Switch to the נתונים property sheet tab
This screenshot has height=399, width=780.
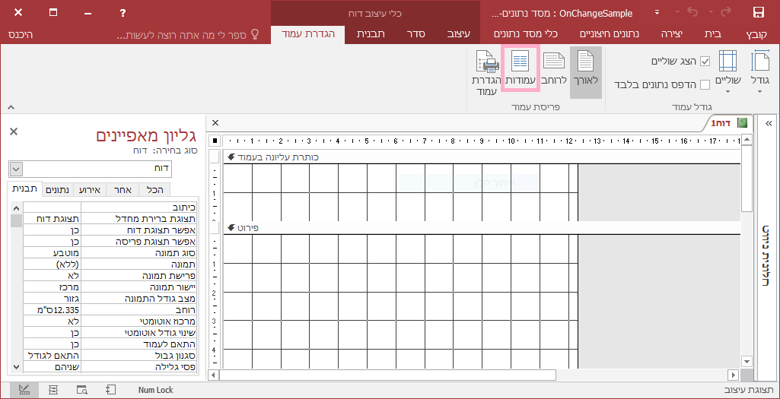tap(58, 189)
